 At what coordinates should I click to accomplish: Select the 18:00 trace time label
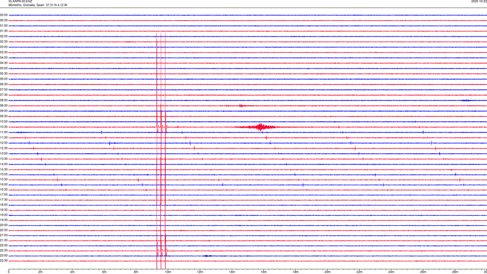click(x=4, y=204)
